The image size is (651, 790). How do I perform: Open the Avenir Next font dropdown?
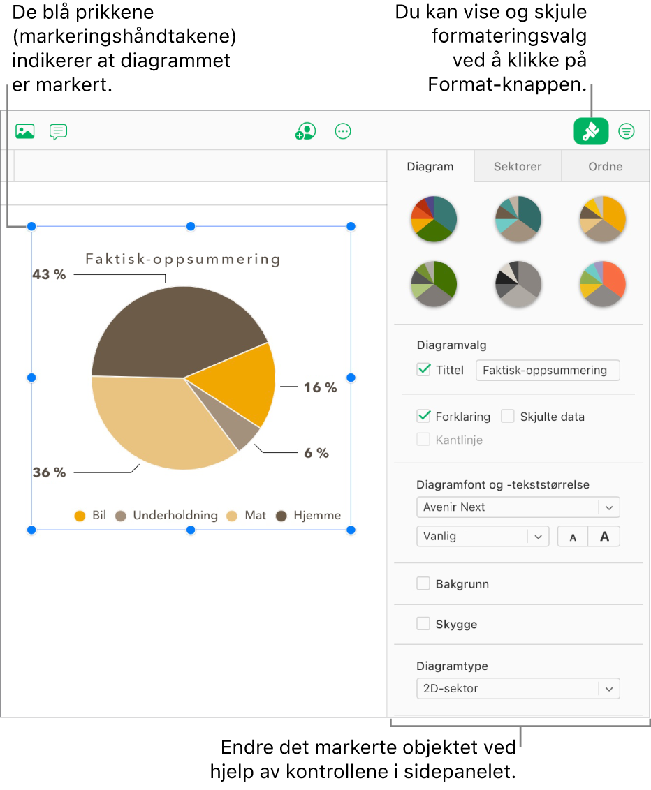tap(518, 507)
